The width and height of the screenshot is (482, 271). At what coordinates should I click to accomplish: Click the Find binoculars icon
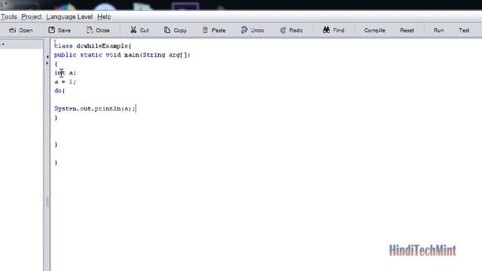(x=326, y=30)
